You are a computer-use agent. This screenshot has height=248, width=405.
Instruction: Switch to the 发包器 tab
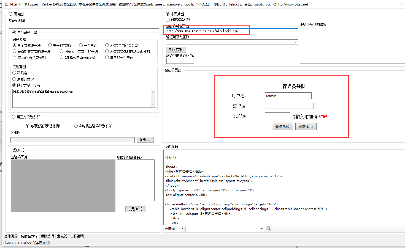pyautogui.click(x=62, y=236)
